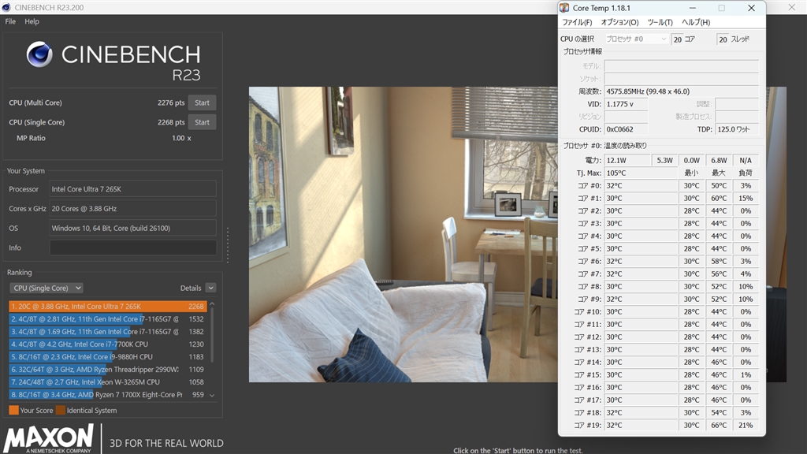
Task: Open the CPU (Single Core) ranking dropdown
Action: [46, 288]
